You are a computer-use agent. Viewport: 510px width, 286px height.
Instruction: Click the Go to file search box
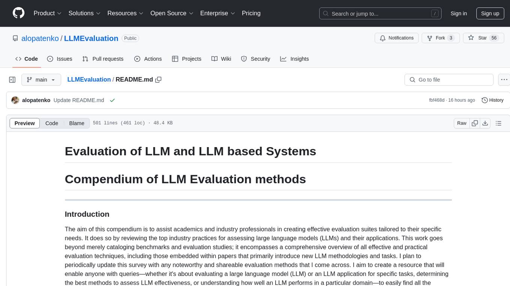[449, 80]
